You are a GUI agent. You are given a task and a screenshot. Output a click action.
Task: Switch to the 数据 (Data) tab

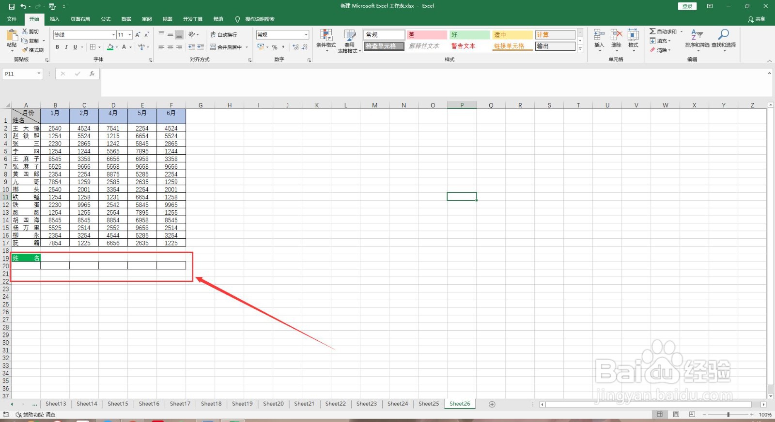click(x=126, y=19)
